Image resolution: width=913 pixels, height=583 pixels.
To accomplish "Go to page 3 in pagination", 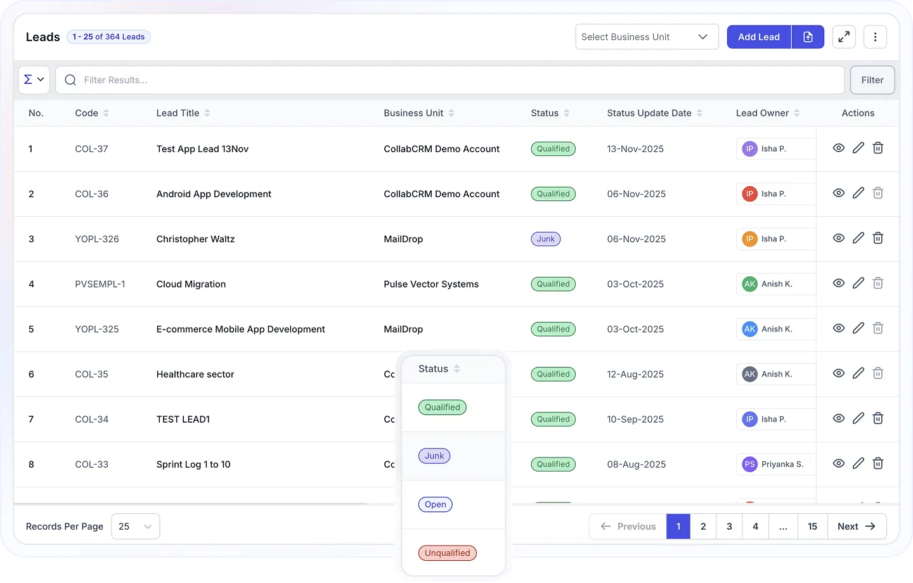I will click(x=729, y=527).
